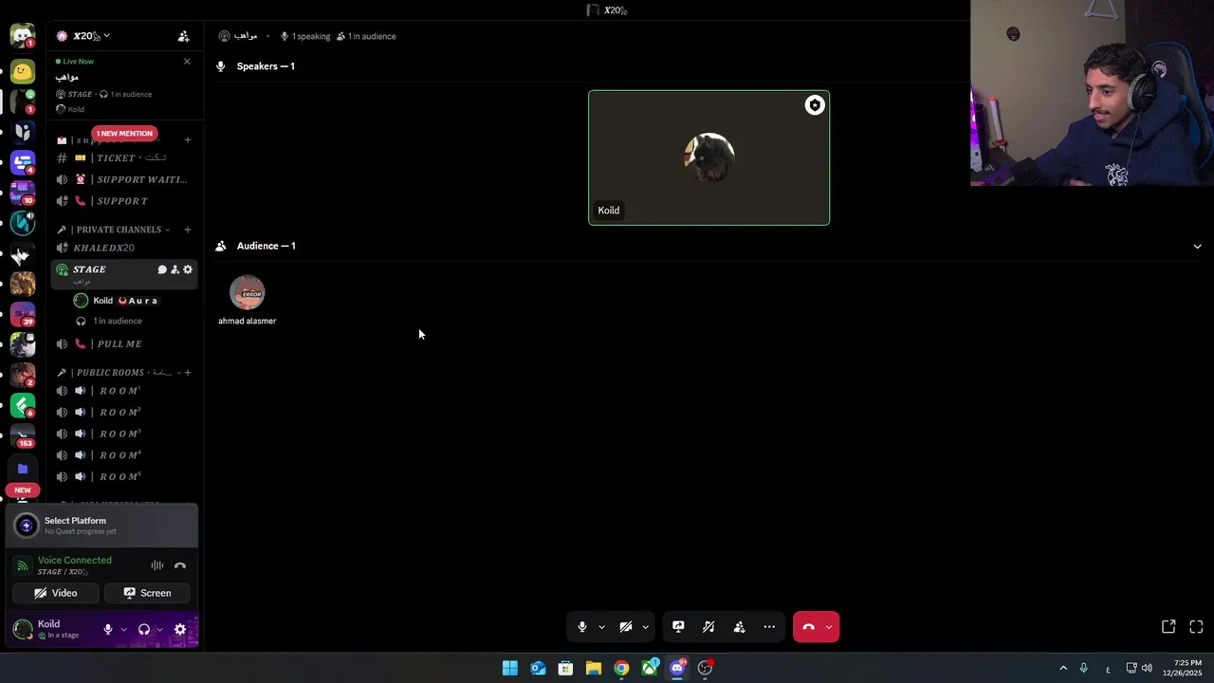Join voice channel ROOM 3

pos(123,434)
